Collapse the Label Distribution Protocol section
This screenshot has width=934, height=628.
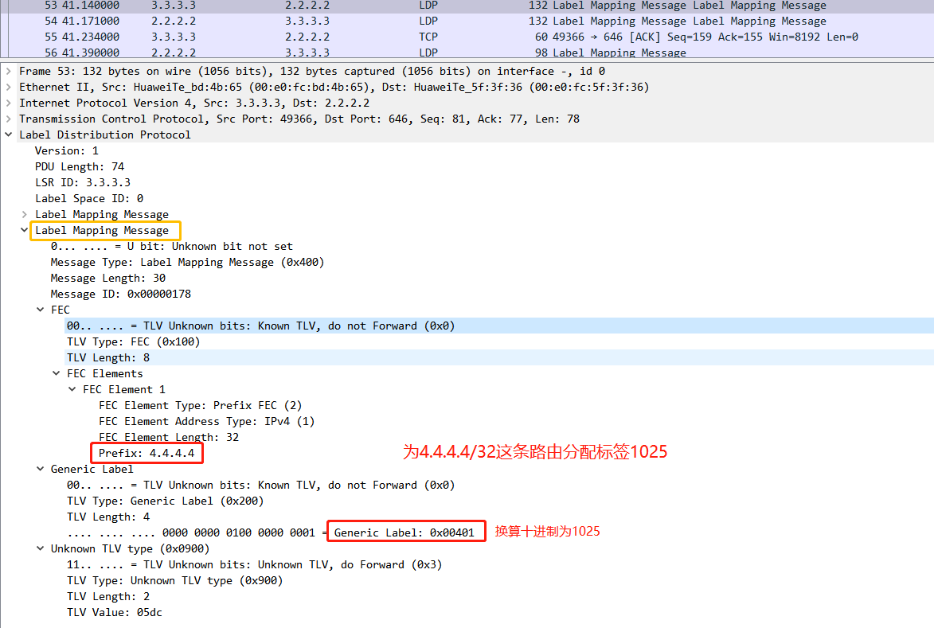(x=8, y=135)
